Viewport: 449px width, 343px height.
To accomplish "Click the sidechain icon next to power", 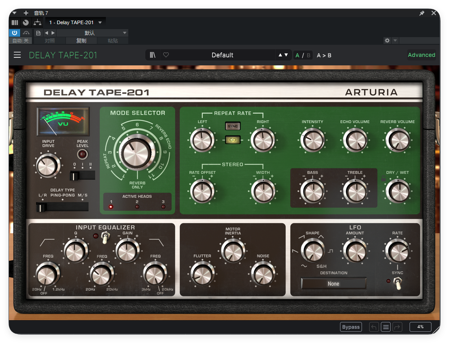I will tap(26, 33).
